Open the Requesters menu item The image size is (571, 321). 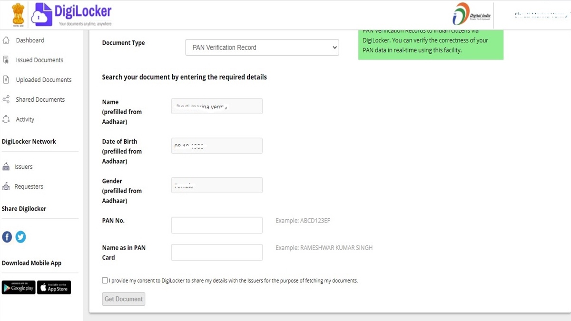pos(29,186)
